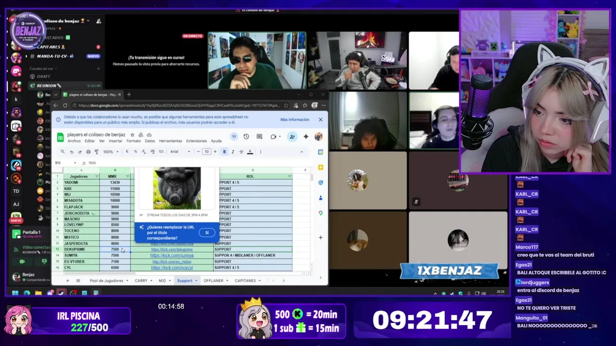Open the three-dot more toolbar options

point(260,152)
